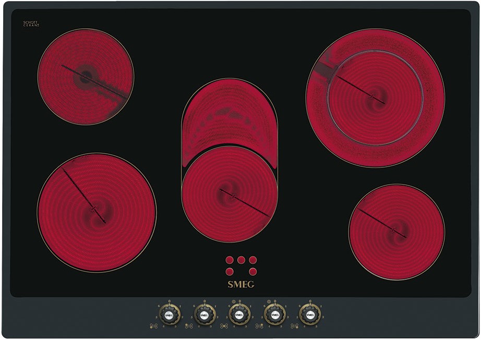
Task: Click the dual-zone indicator icon near second knob
Action: click(189, 325)
